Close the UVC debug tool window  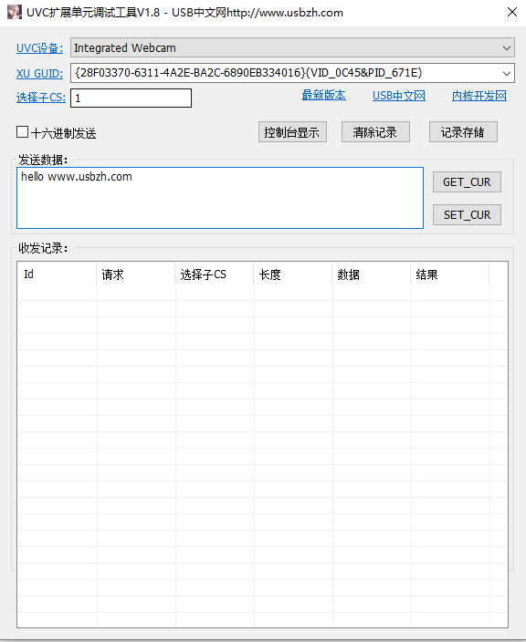[512, 12]
